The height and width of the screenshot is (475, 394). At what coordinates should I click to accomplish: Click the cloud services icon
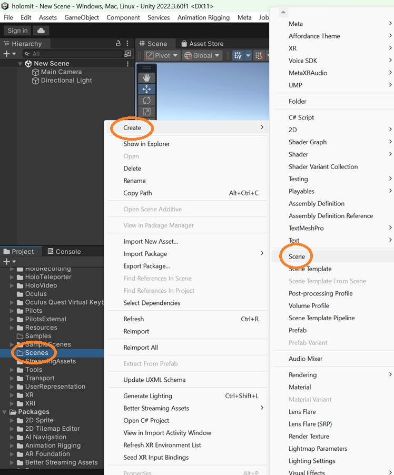[42, 31]
